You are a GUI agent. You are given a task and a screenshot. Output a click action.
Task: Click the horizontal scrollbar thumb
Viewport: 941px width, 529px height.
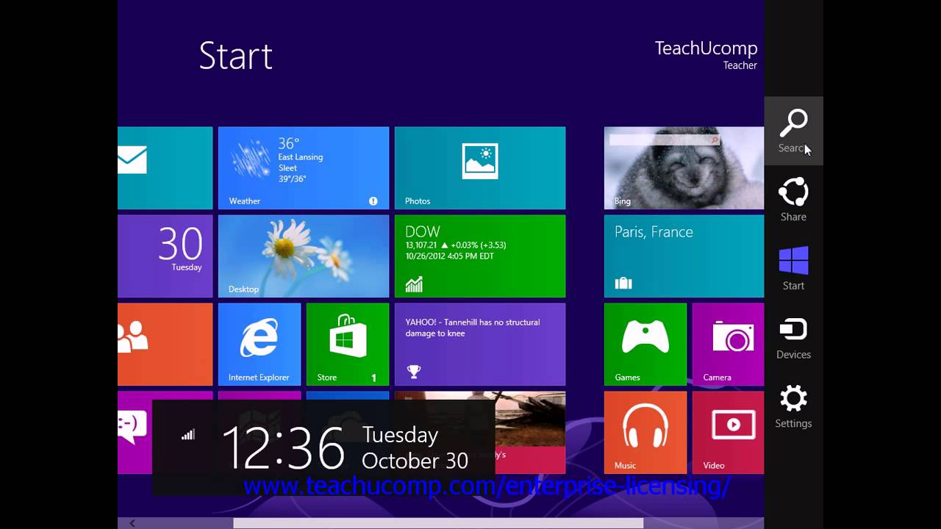438,523
